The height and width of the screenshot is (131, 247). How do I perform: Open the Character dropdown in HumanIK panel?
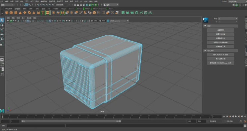(x=228, y=18)
